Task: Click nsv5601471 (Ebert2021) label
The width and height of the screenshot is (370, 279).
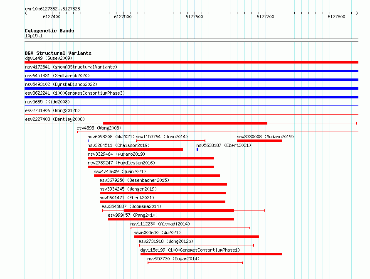Action: (127, 198)
